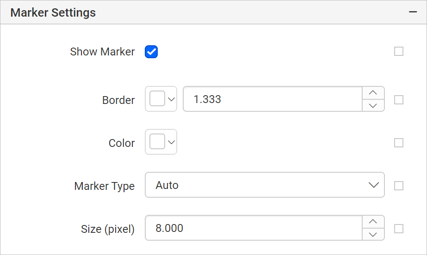Viewport: 427px width, 255px height.
Task: Collapse the Marker Settings panel
Action: (x=413, y=12)
